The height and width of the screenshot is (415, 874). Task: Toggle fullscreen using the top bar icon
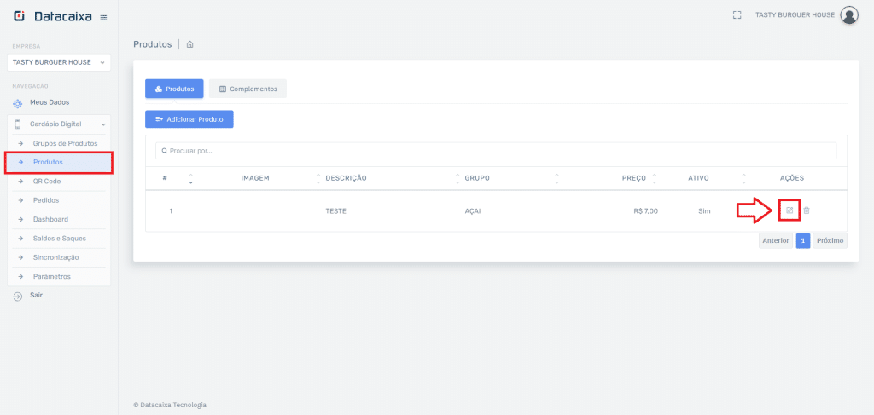(x=737, y=14)
